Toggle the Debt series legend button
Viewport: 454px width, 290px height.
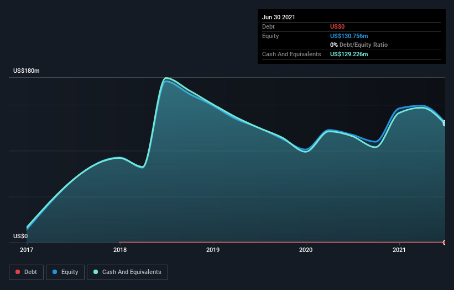coord(26,272)
